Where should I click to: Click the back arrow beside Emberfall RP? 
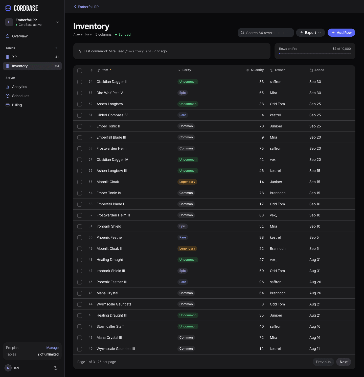pyautogui.click(x=75, y=7)
